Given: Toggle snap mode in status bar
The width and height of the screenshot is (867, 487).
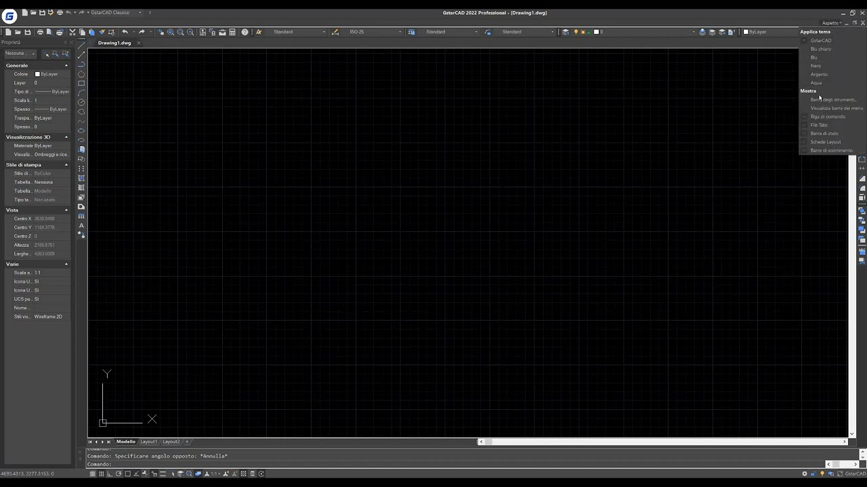Looking at the screenshot, I should [92, 473].
